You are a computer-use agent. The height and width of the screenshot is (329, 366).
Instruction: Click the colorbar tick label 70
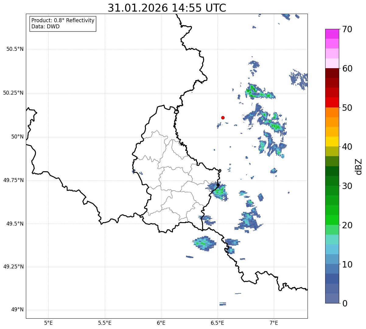[x=347, y=29]
